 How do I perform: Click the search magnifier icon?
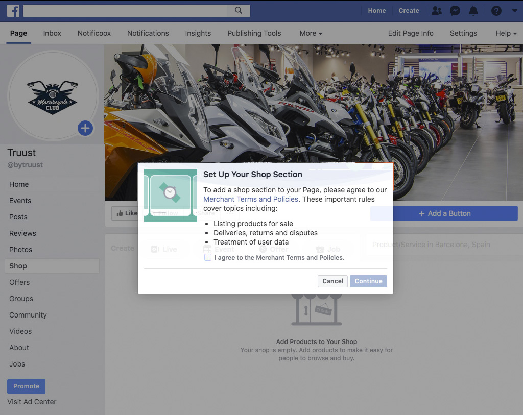pos(239,10)
